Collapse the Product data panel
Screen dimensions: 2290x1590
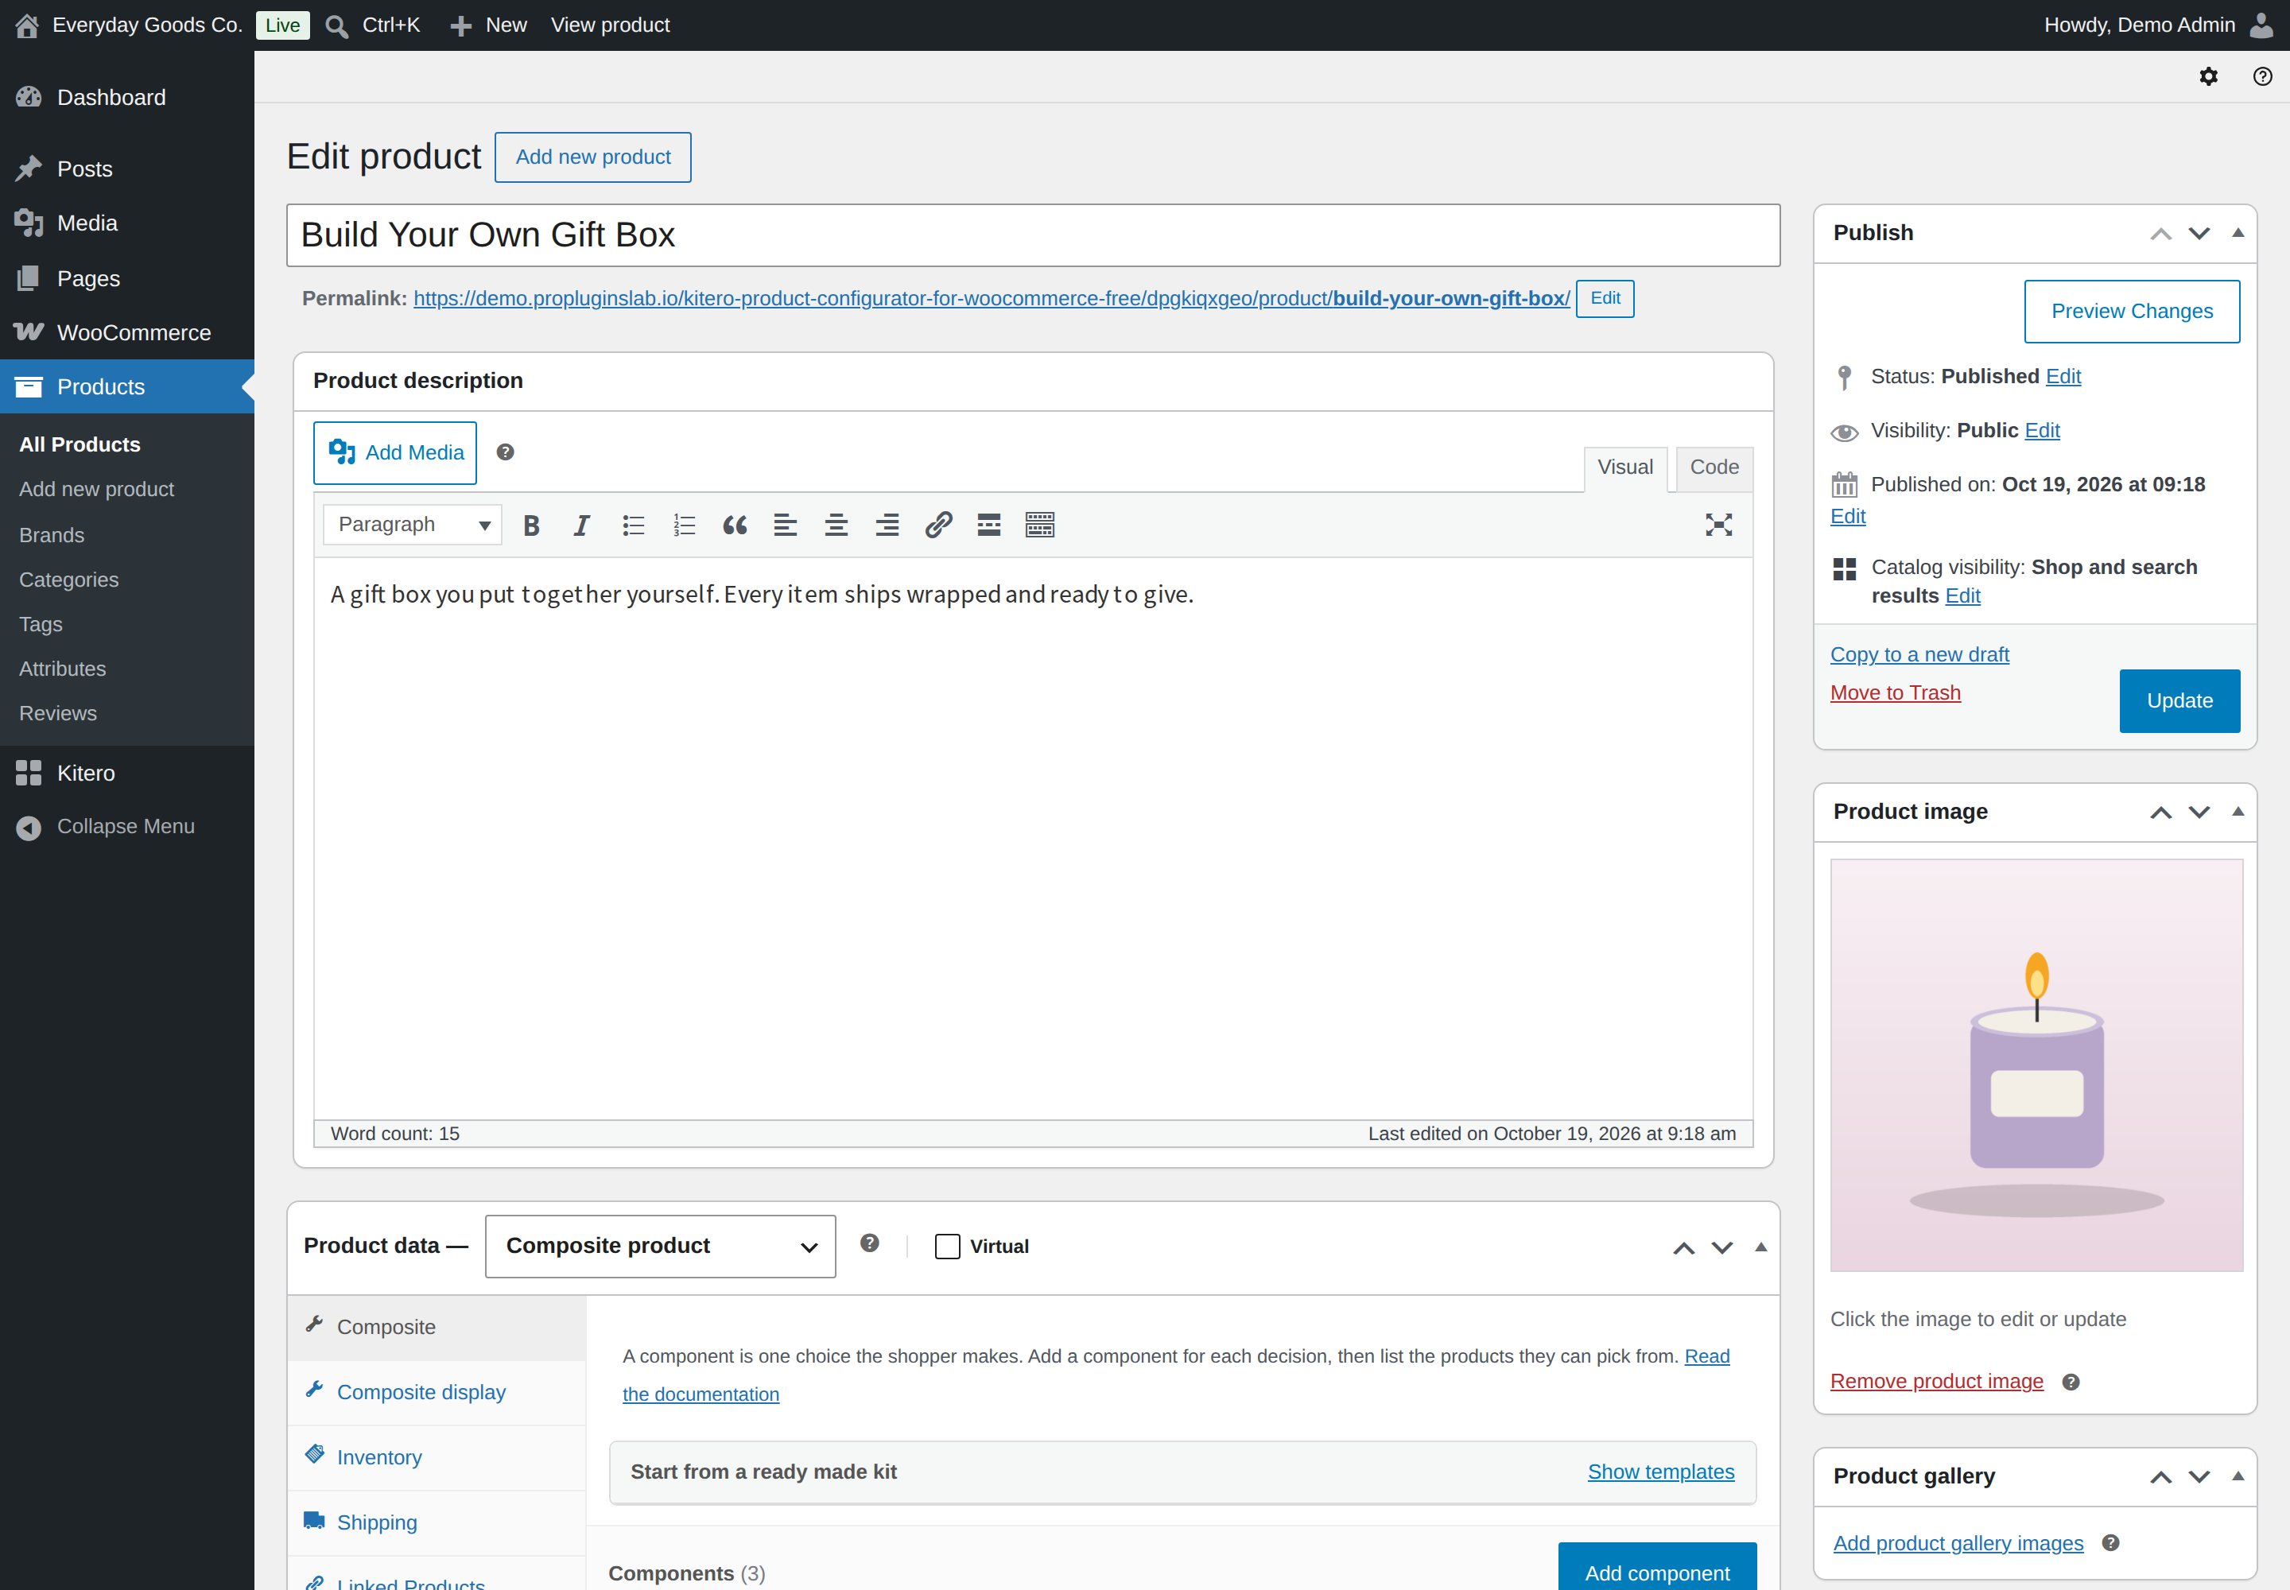tap(1760, 1247)
